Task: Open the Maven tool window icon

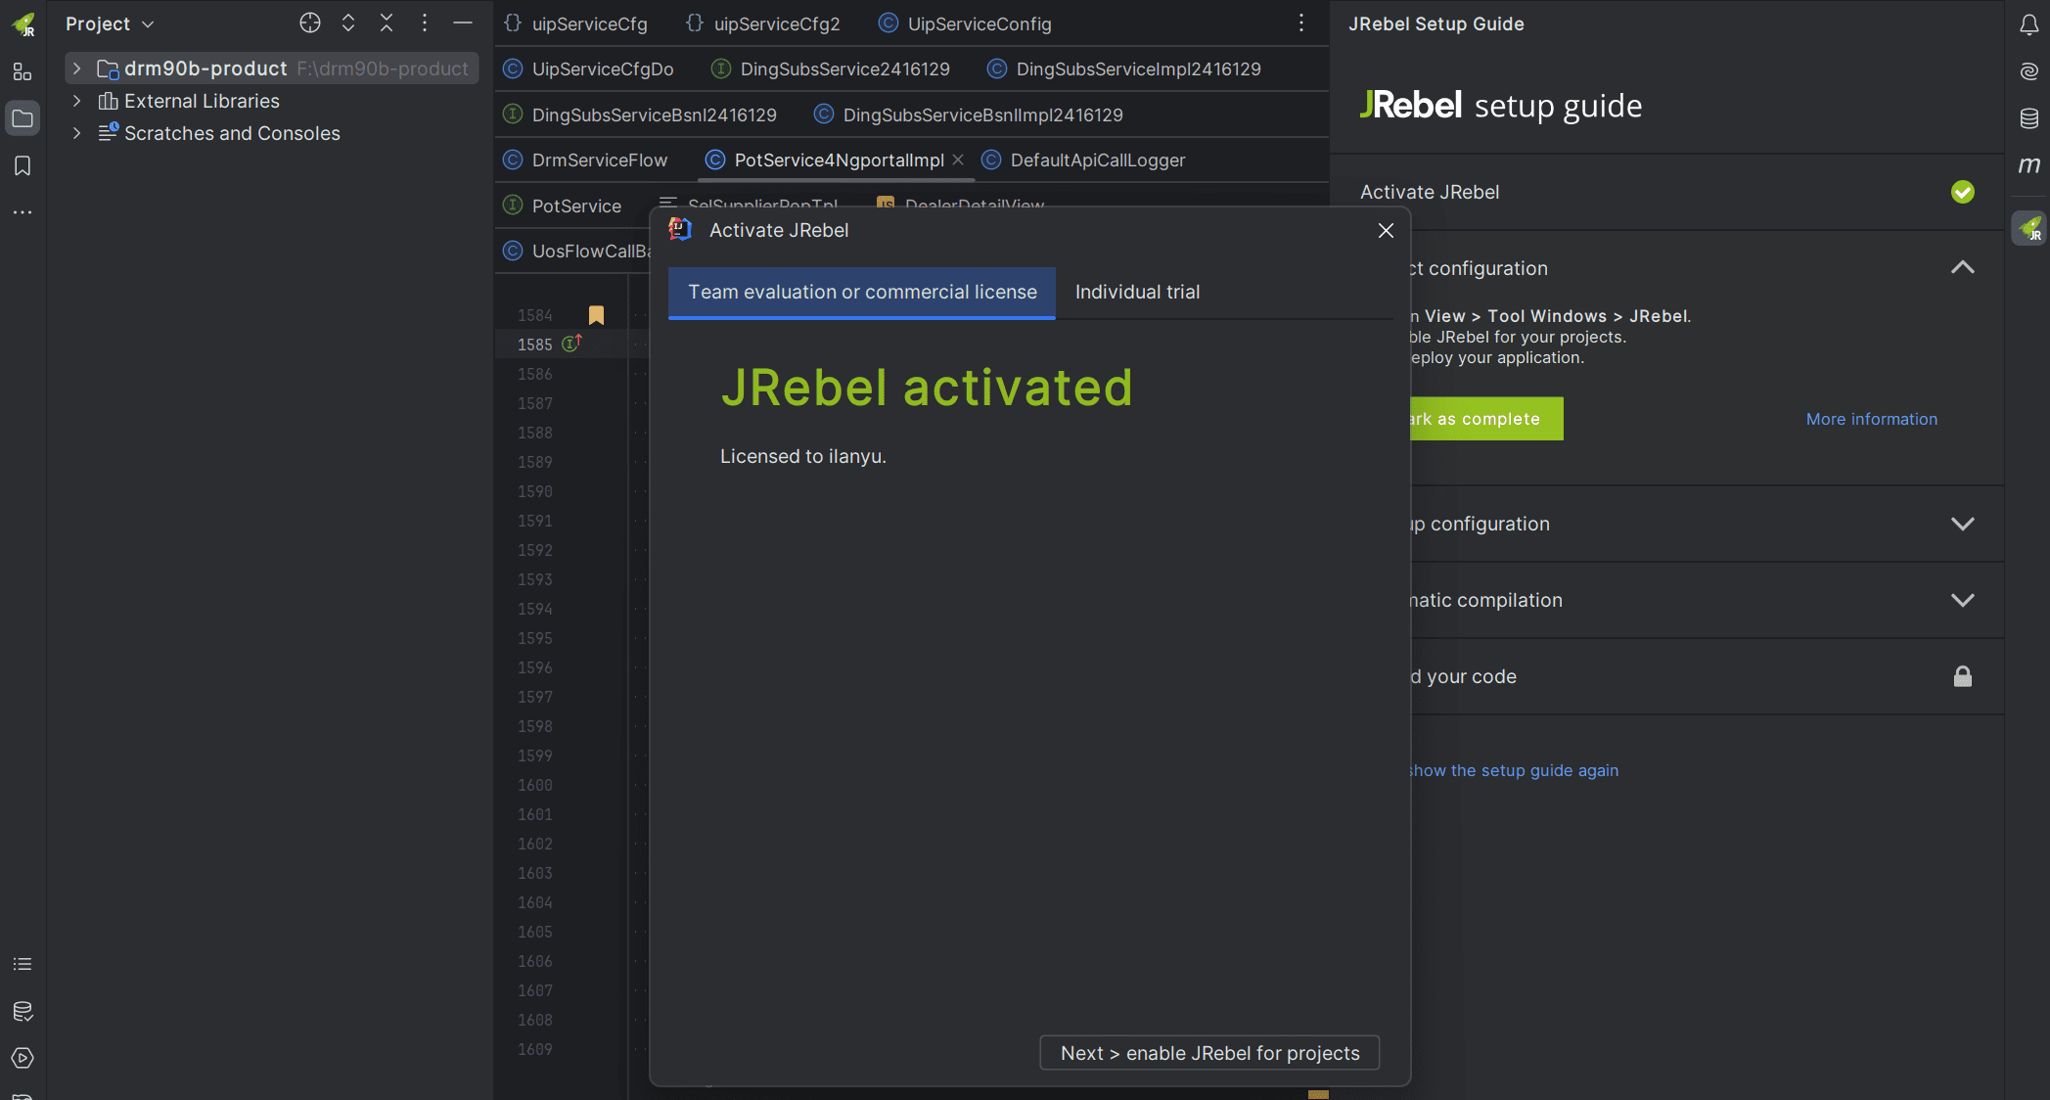Action: (2029, 165)
